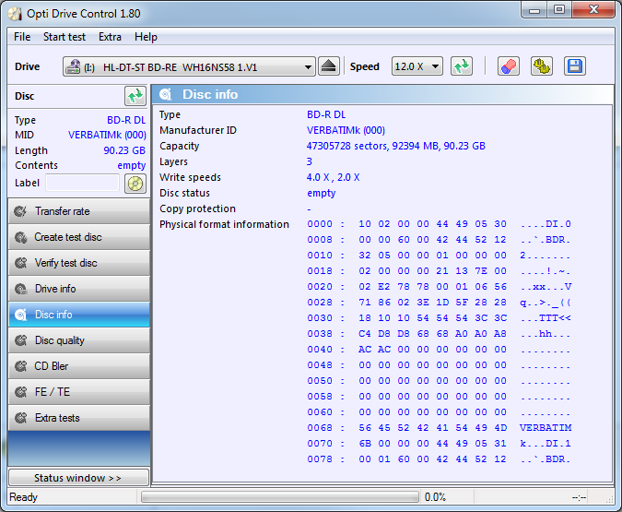
Task: Refresh disc info in Disc panel
Action: 135,96
